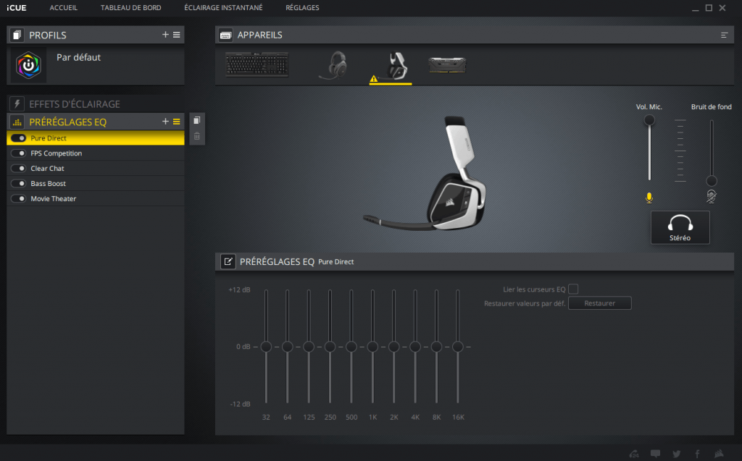Open the Réglages menu
This screenshot has width=742, height=461.
click(302, 7)
